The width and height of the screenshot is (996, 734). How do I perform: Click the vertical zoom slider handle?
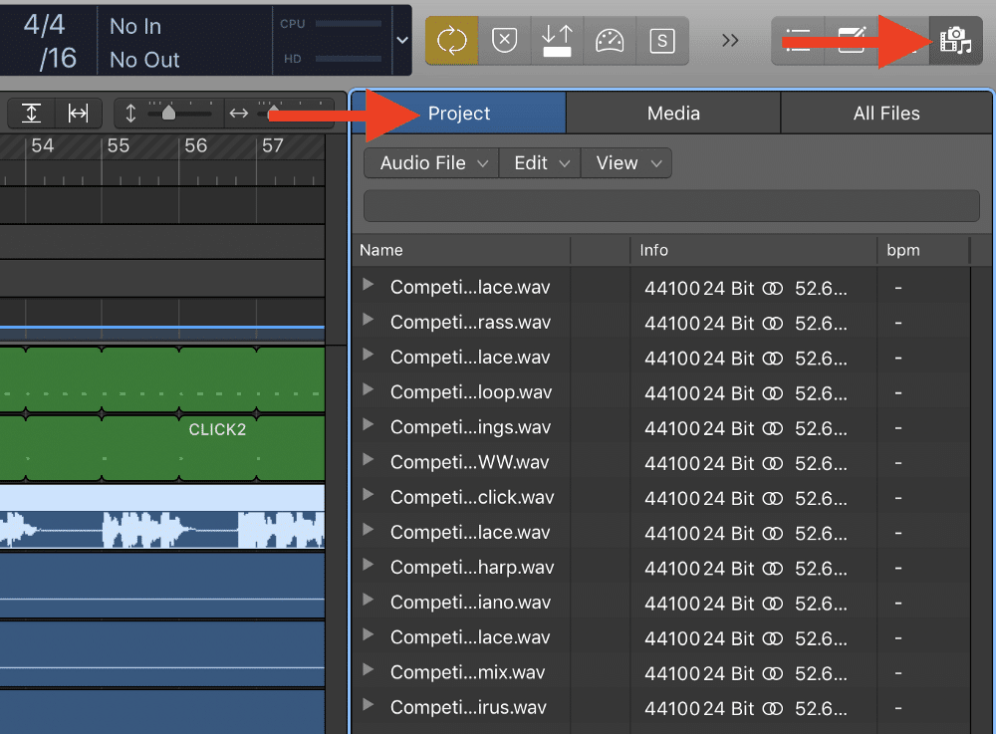(168, 113)
